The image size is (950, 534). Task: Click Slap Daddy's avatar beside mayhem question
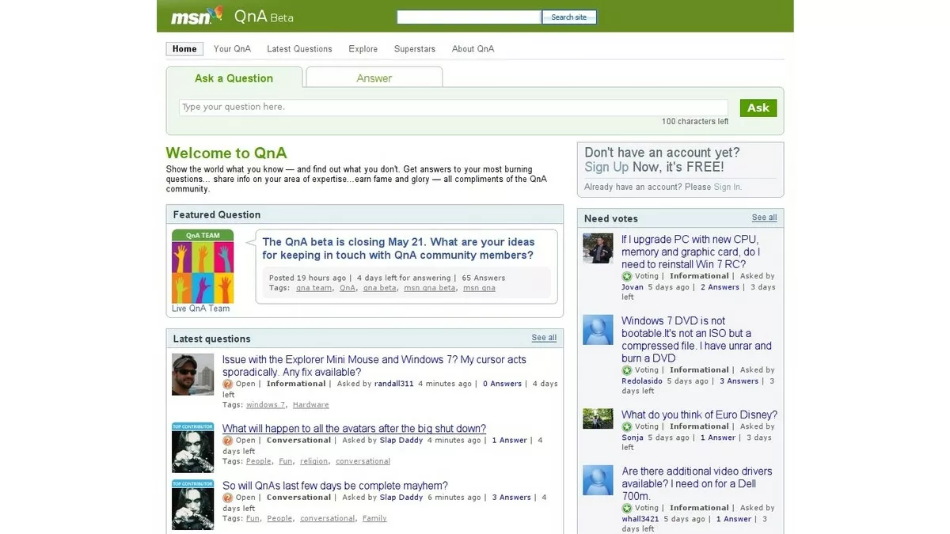(193, 505)
